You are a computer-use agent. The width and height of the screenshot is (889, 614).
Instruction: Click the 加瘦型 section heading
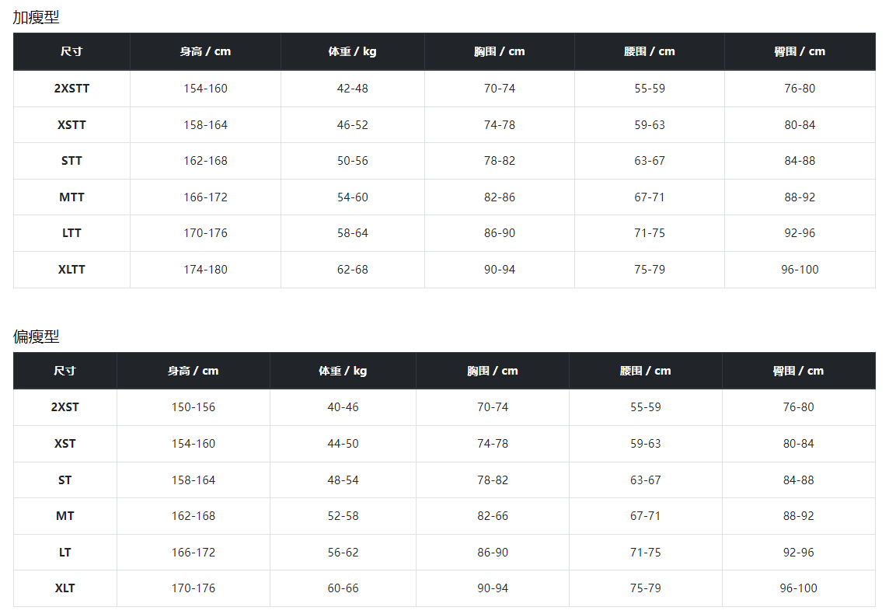[x=36, y=17]
